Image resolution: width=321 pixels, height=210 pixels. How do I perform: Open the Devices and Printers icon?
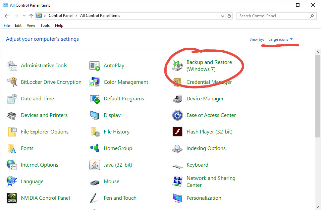(x=12, y=116)
